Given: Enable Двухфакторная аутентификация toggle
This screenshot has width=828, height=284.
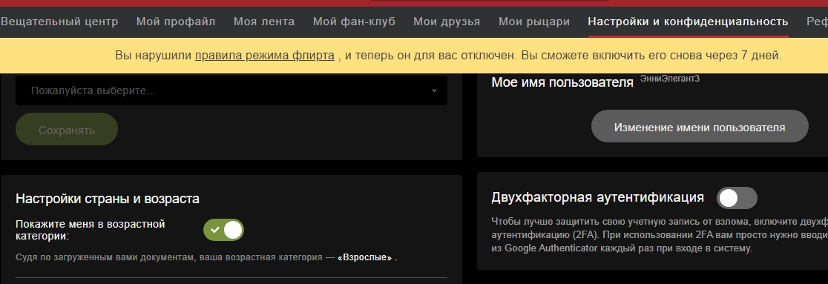Looking at the screenshot, I should (737, 198).
